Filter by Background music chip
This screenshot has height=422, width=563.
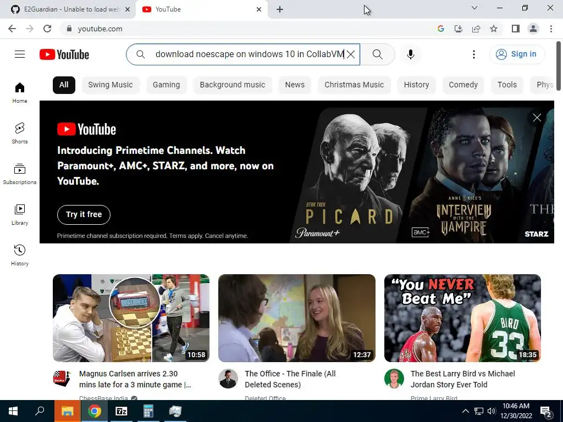(x=233, y=85)
